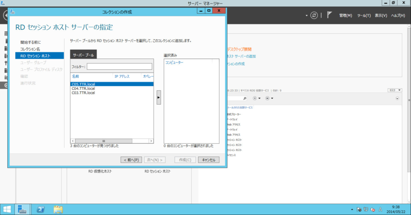Click the ライセンス row in role services list
Image resolution: width=411 pixels, height=215 pixels.
pyautogui.click(x=232, y=155)
